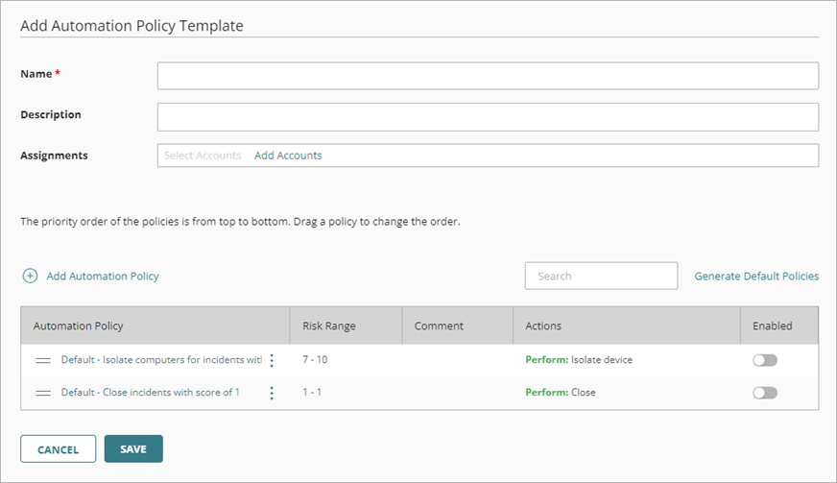This screenshot has width=837, height=483.
Task: Open Default - Isolate computers policy name
Action: [x=160, y=360]
